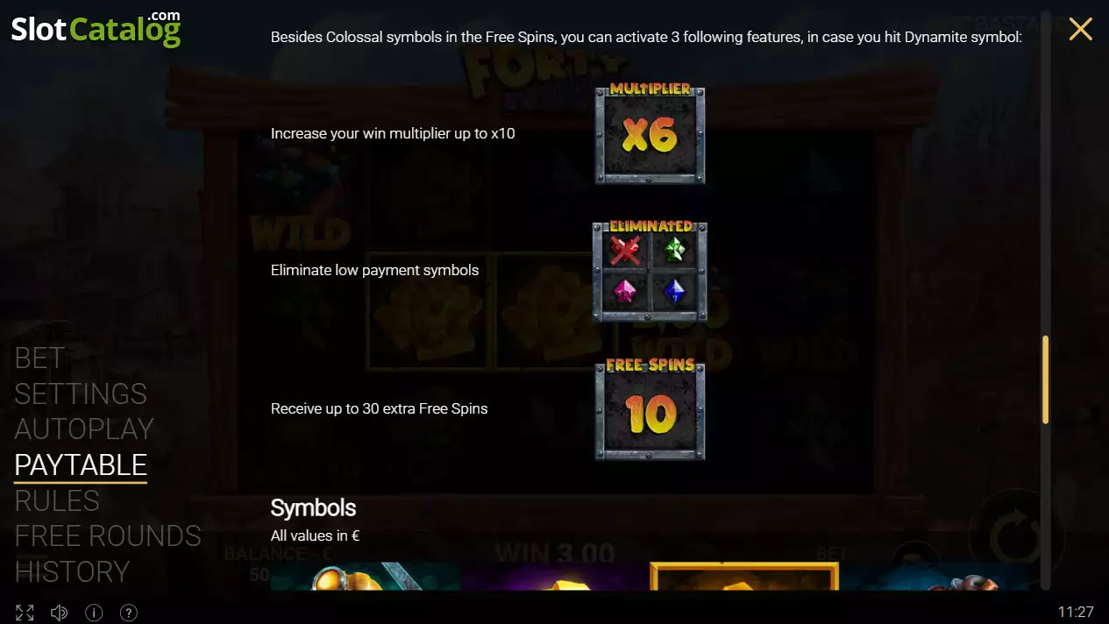This screenshot has height=624, width=1109.
Task: Click the Eliminated gems feature tile
Action: click(x=650, y=271)
